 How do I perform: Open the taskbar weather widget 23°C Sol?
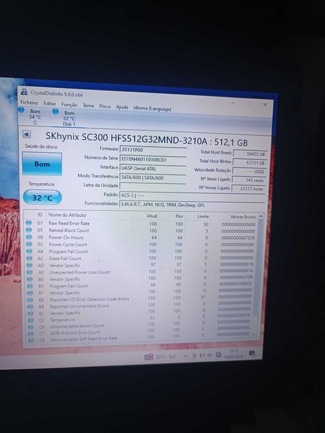pyautogui.click(x=160, y=357)
